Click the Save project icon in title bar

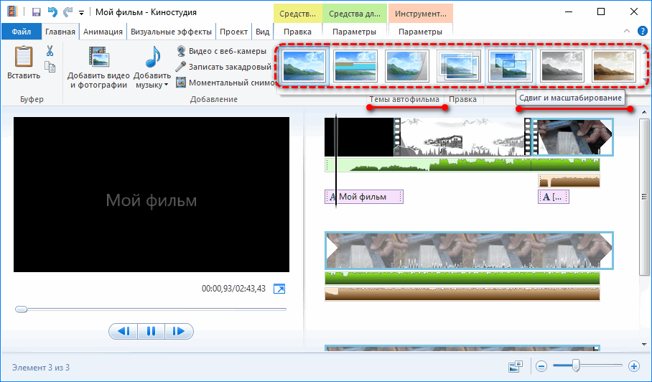pos(36,12)
